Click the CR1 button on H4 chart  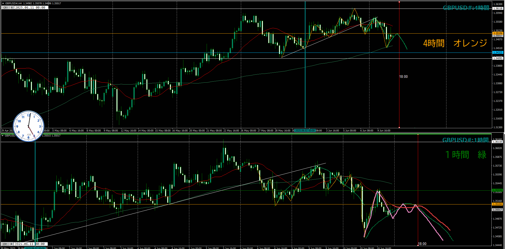click(6, 8)
